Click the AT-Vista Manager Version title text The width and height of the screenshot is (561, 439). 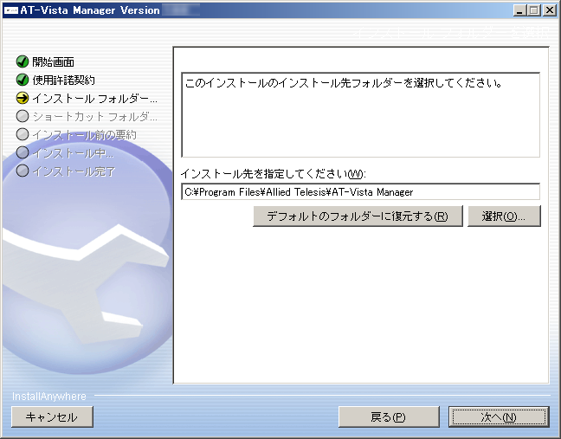[x=90, y=10]
